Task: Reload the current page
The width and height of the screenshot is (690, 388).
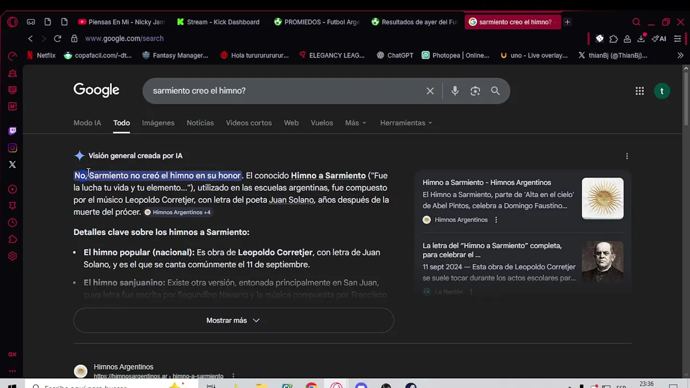Action: 58,38
